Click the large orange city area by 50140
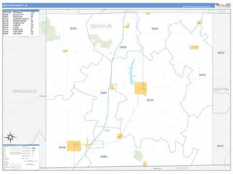Screen dimensions: 233x174 tap(74, 146)
